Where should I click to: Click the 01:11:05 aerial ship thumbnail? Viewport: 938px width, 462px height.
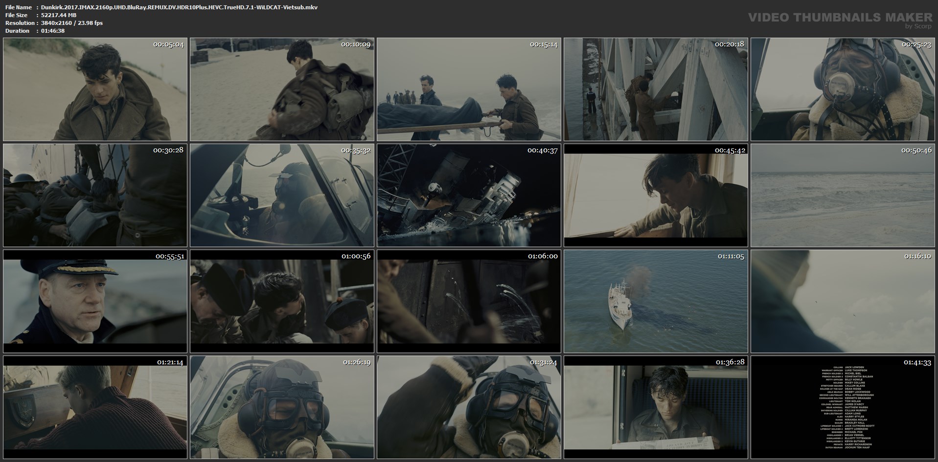(656, 301)
